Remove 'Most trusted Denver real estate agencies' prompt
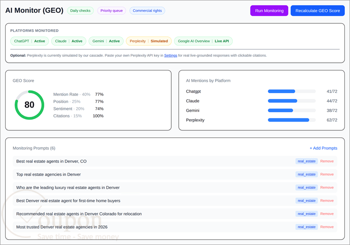 tap(327, 227)
